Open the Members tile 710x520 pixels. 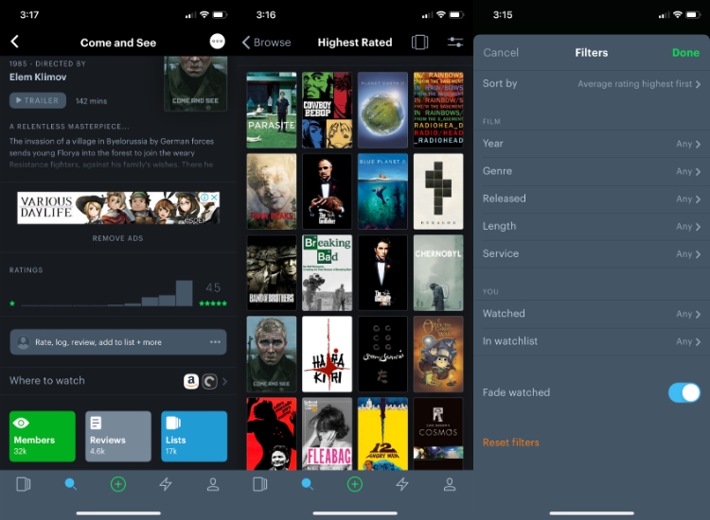click(42, 436)
